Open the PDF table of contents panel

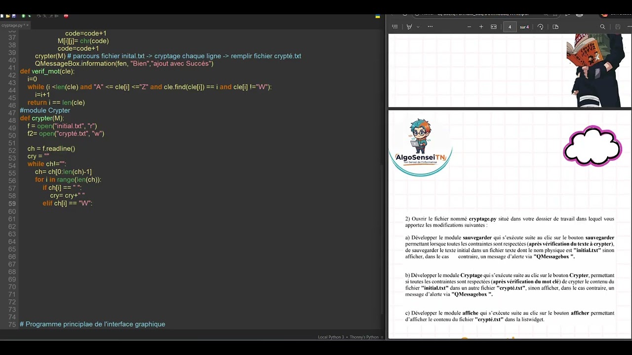pos(395,27)
